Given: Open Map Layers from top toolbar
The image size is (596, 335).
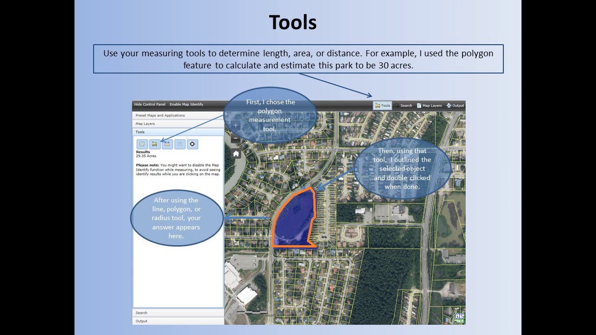Looking at the screenshot, I should tap(429, 106).
